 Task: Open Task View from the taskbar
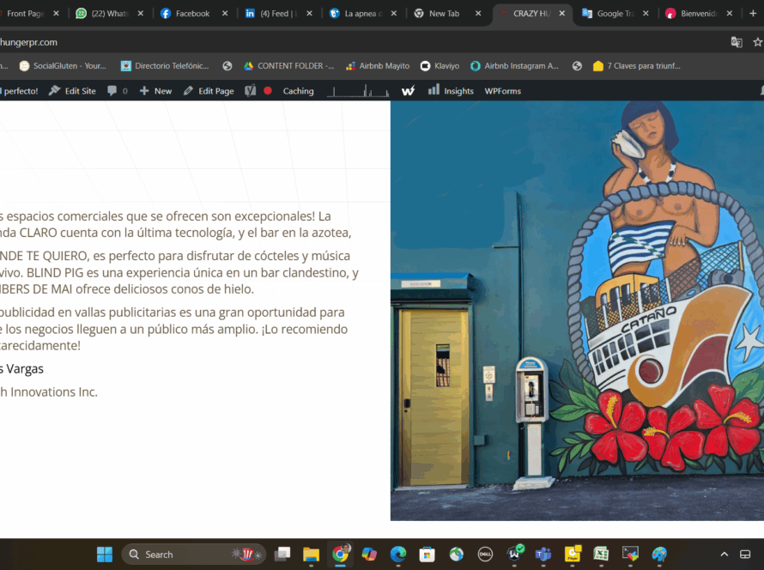[x=282, y=555]
